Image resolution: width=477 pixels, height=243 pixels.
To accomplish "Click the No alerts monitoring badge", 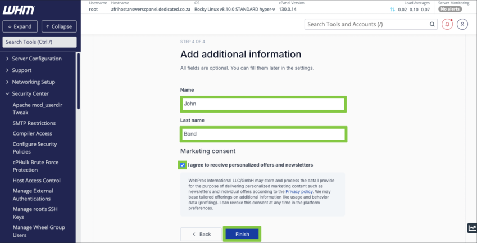I will [x=450, y=10].
